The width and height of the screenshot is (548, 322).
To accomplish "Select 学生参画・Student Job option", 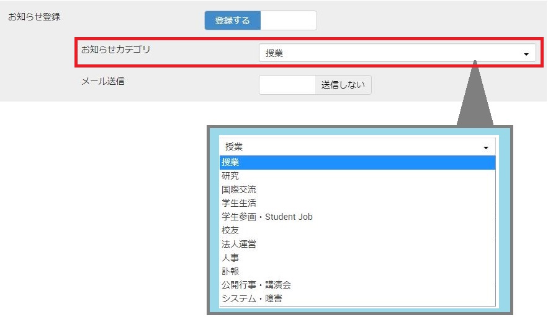I will 357,217.
